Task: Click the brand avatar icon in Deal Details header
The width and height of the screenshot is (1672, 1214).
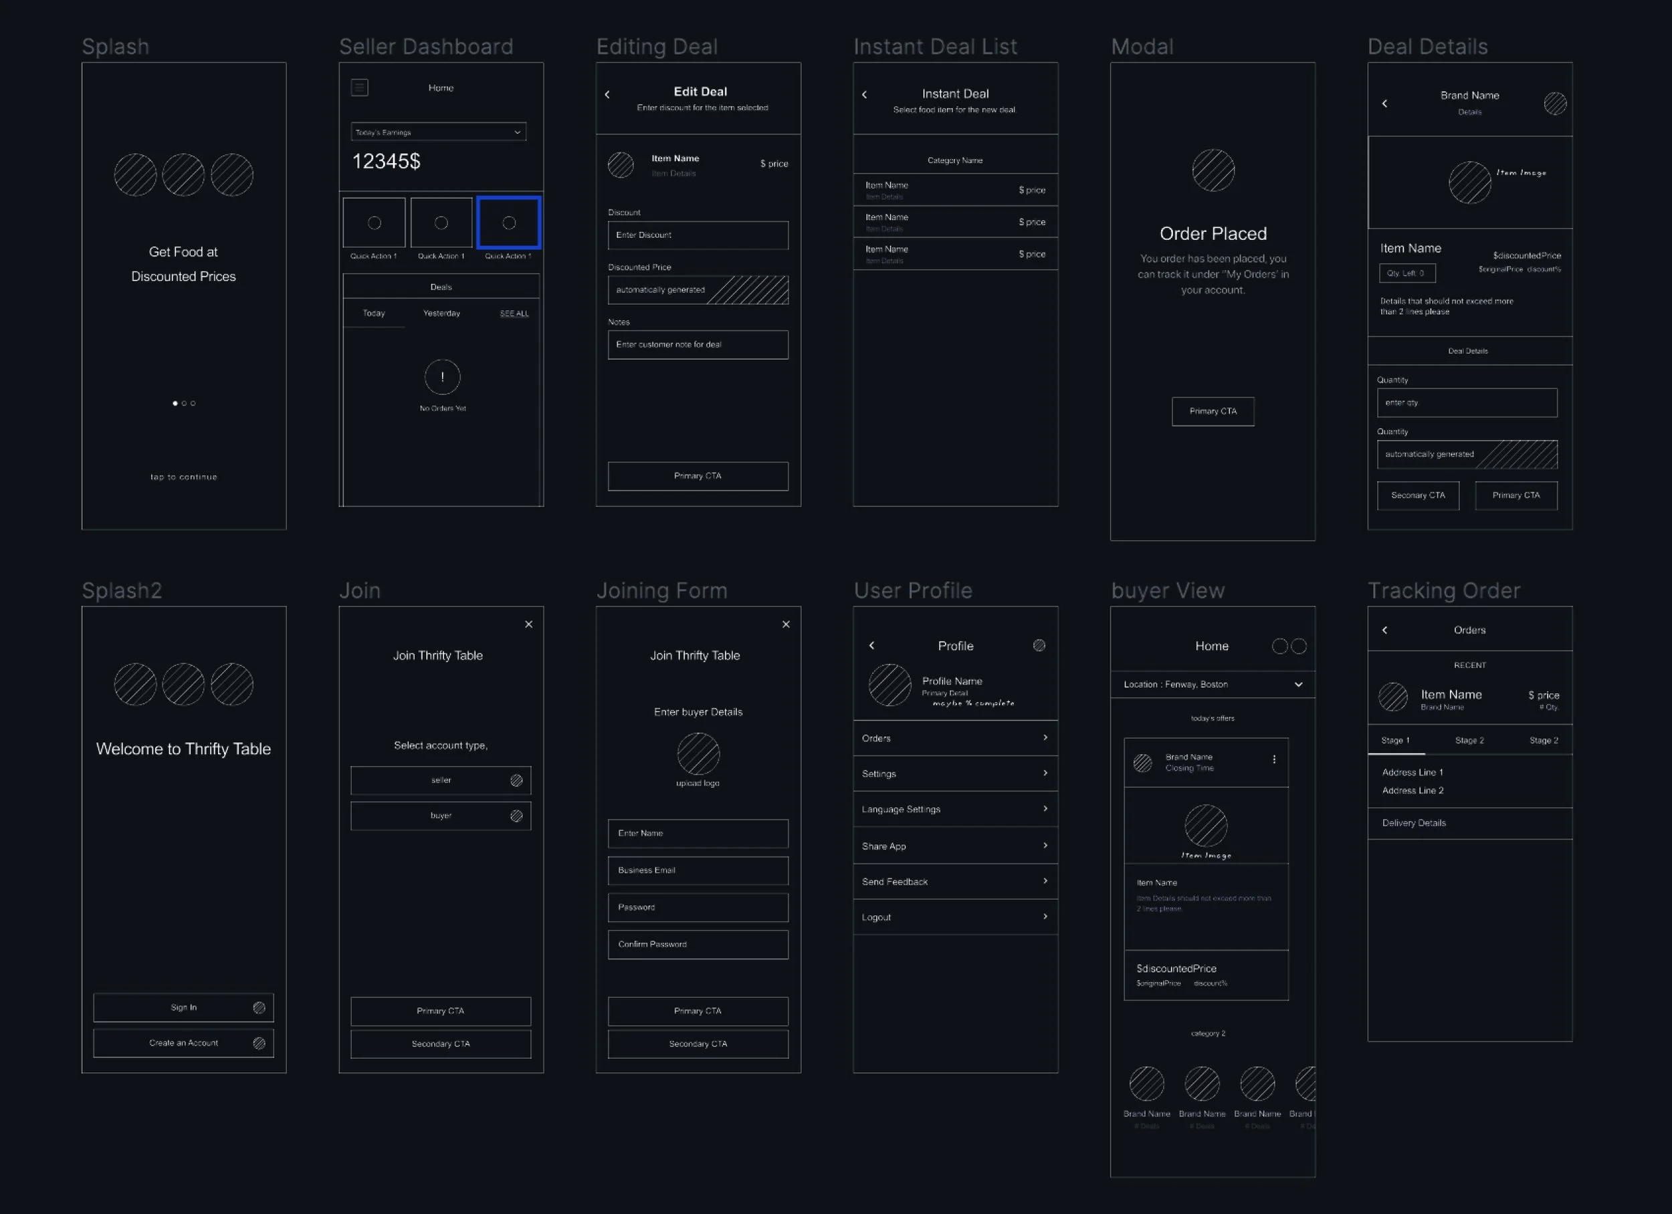Action: click(x=1555, y=103)
